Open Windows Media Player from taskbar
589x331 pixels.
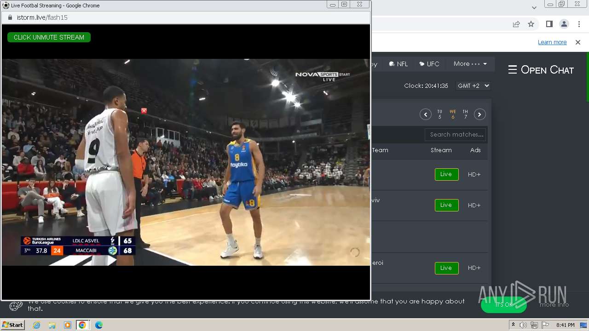[x=68, y=325]
